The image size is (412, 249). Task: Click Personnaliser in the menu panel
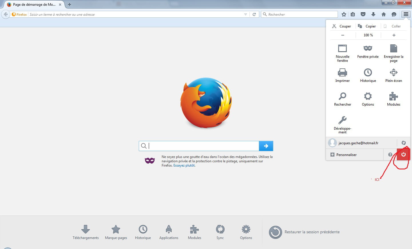click(354, 155)
